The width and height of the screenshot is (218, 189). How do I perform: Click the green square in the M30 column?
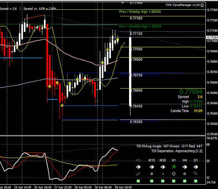tap(163, 181)
